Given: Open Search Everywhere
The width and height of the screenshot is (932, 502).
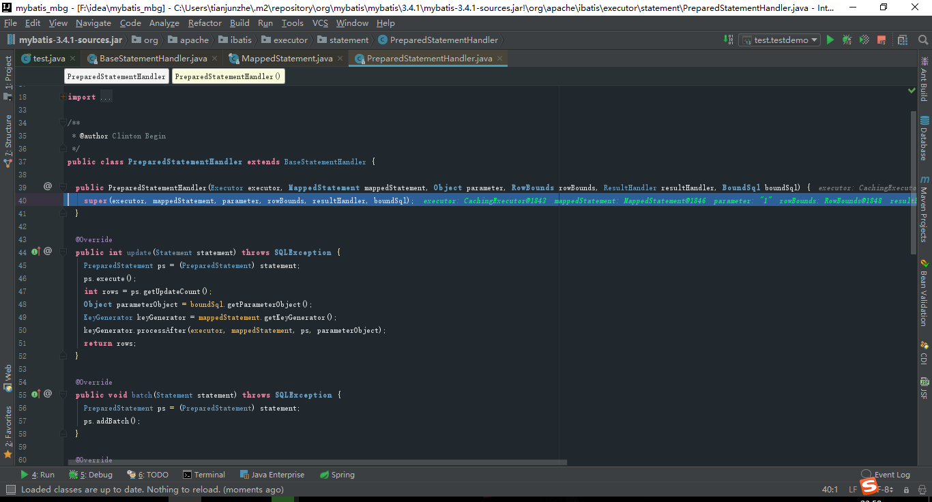Looking at the screenshot, I should (922, 40).
